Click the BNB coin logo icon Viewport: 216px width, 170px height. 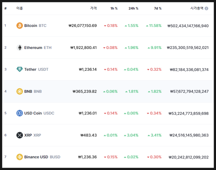19,92
